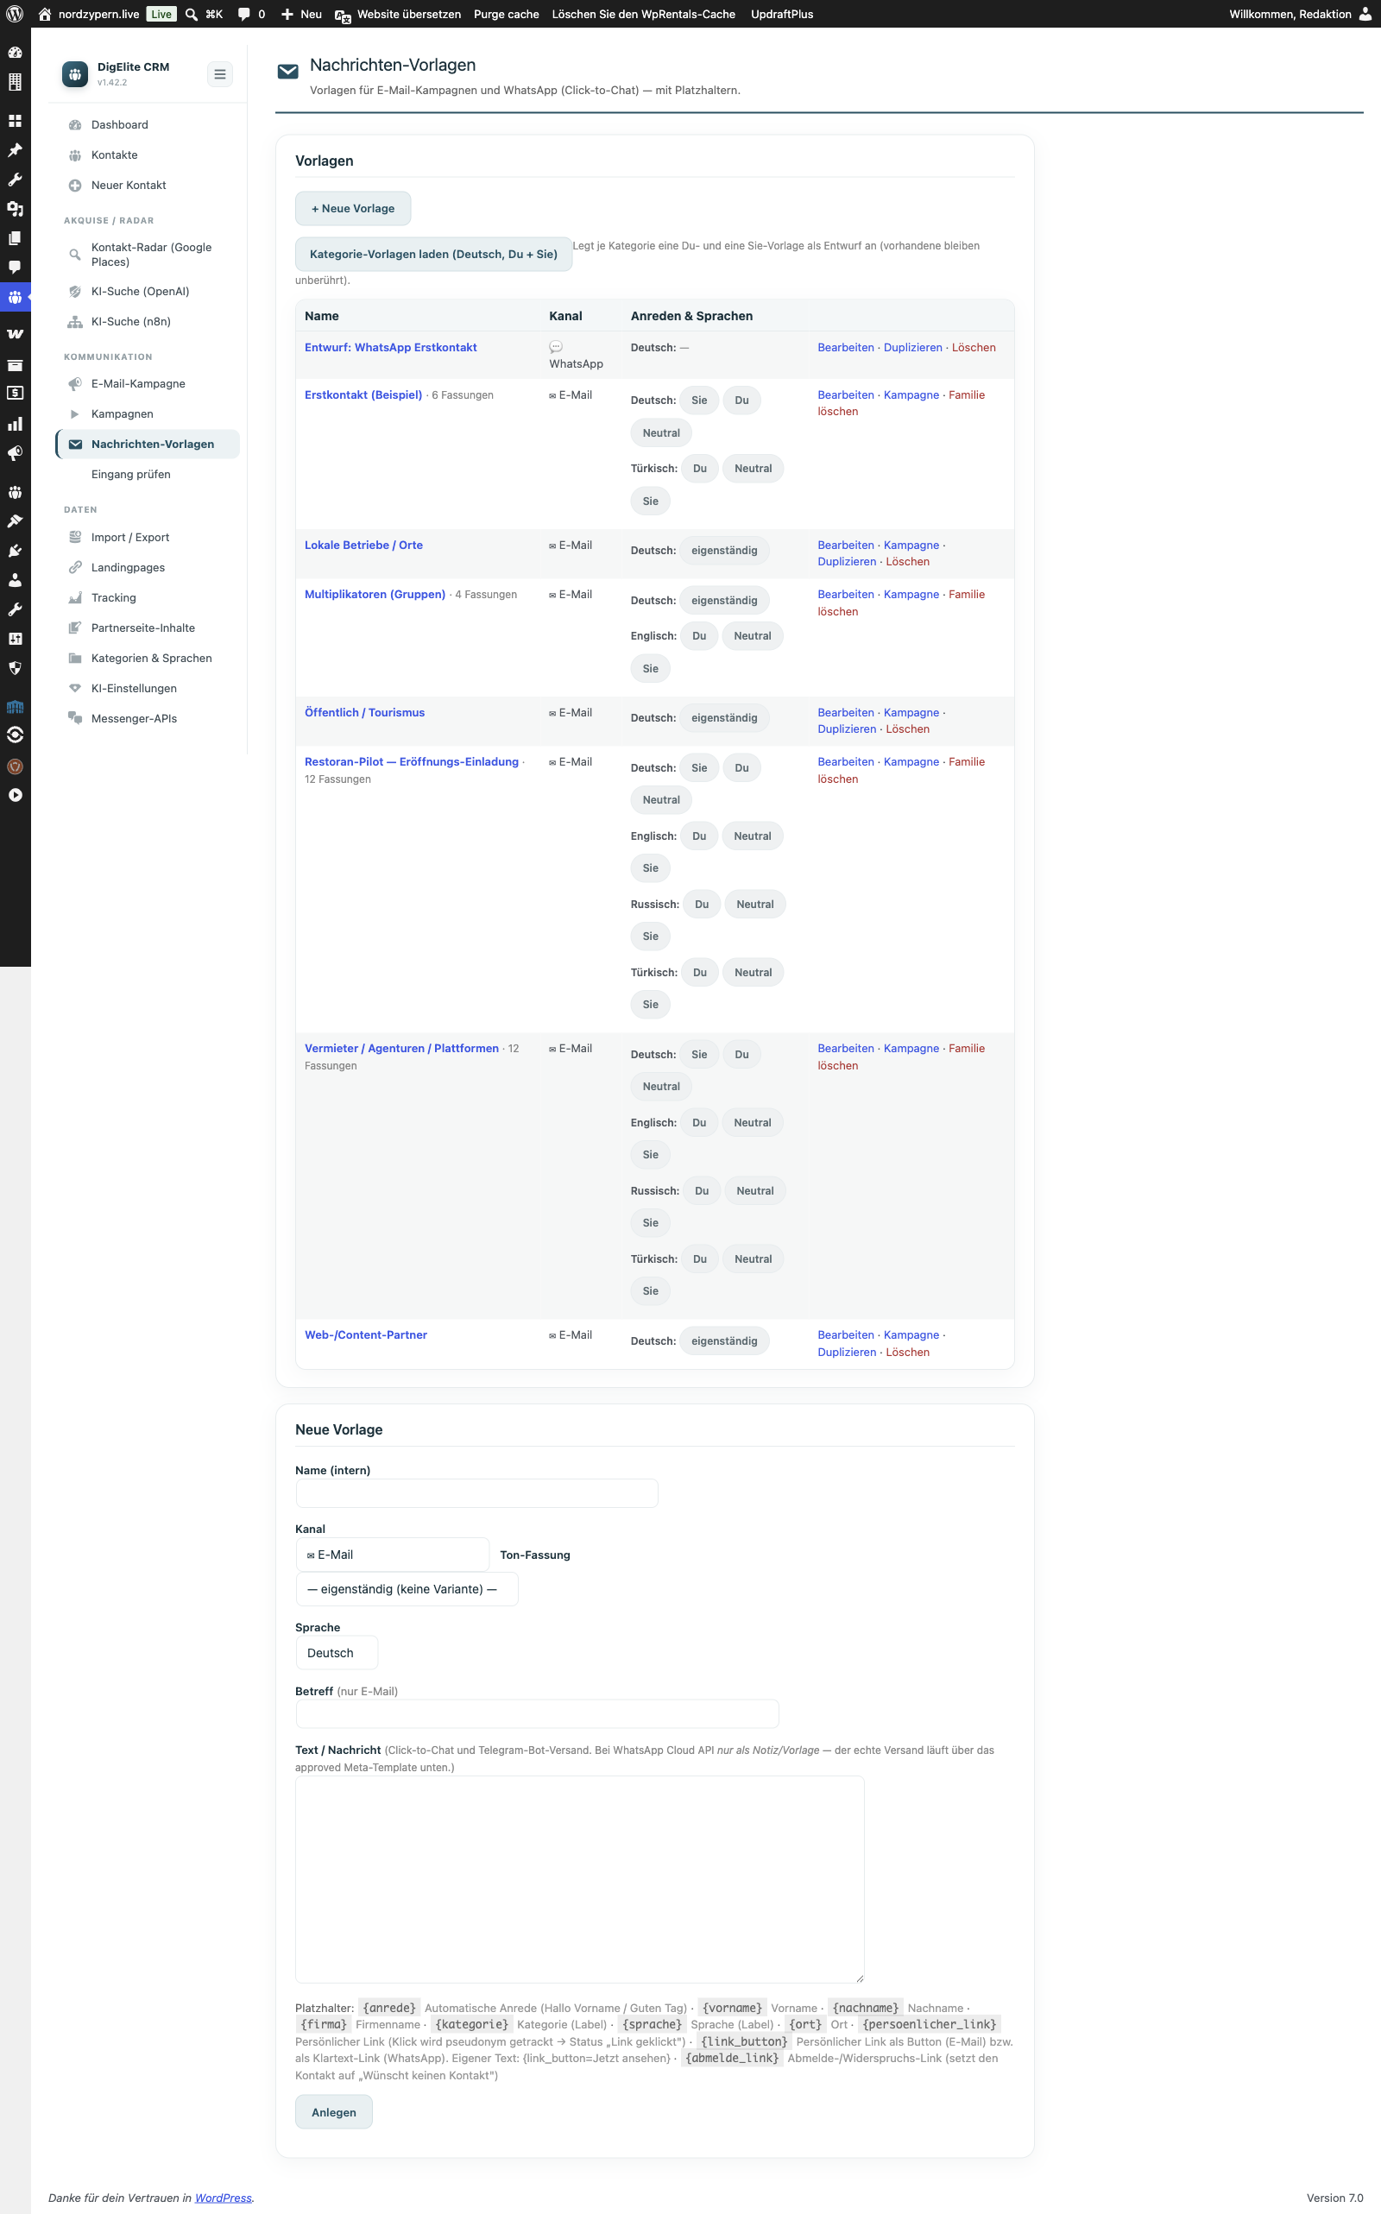This screenshot has width=1381, height=2214.
Task: Open Eingang prüfen menu item
Action: pyautogui.click(x=130, y=474)
